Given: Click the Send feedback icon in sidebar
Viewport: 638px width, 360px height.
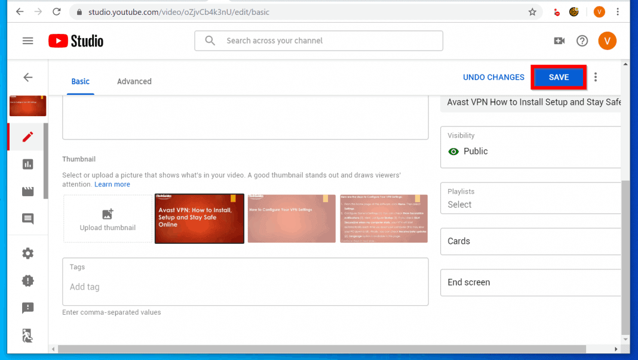Looking at the screenshot, I should click(x=27, y=308).
